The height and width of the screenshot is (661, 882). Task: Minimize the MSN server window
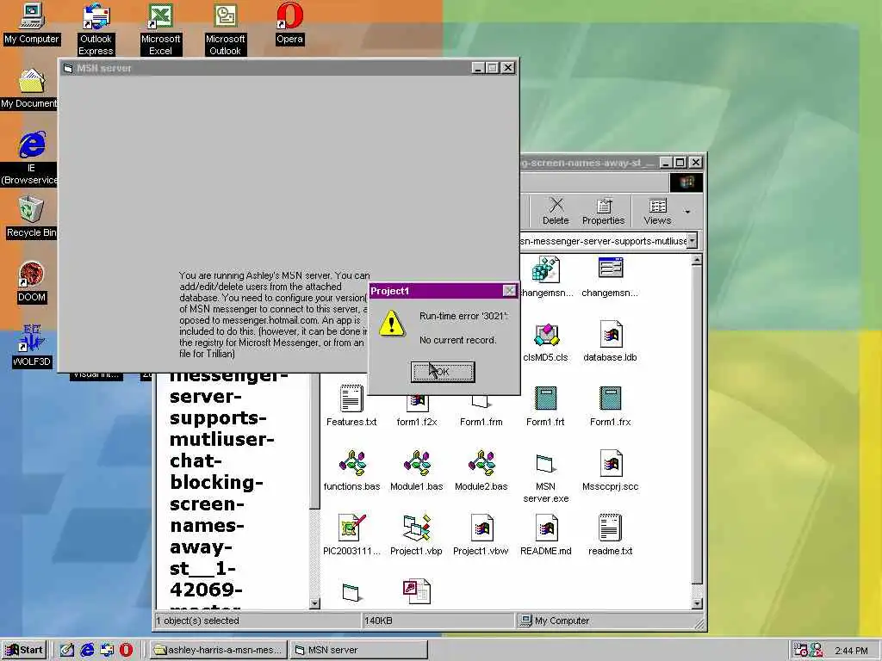pyautogui.click(x=478, y=68)
